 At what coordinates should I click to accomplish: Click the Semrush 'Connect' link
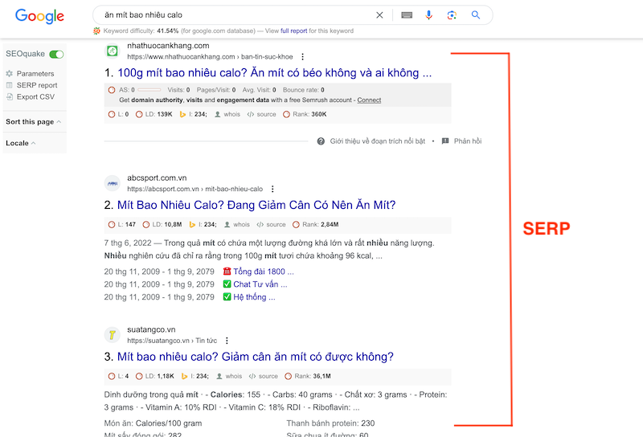coord(369,100)
